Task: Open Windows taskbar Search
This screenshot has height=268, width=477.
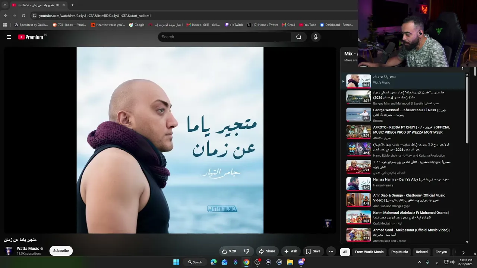Action: (195, 262)
